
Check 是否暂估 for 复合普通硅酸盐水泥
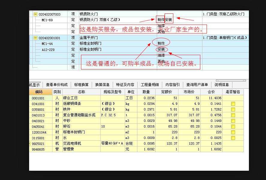pos(233,115)
